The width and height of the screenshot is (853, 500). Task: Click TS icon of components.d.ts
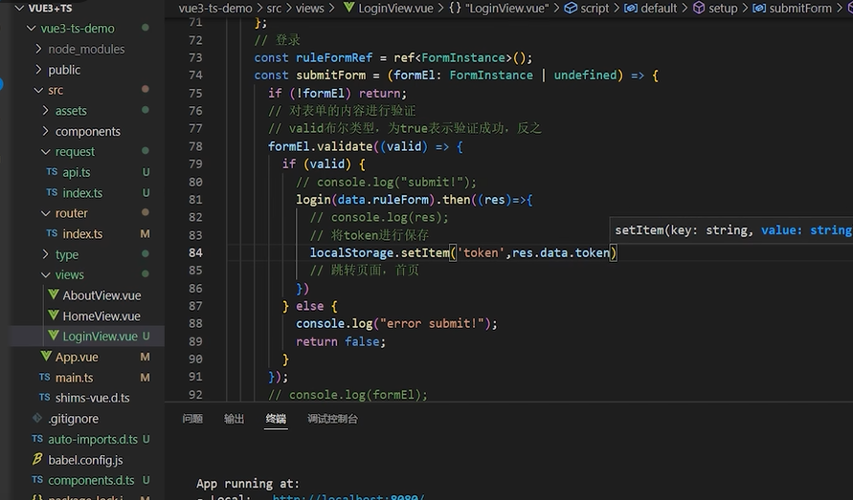pos(37,480)
